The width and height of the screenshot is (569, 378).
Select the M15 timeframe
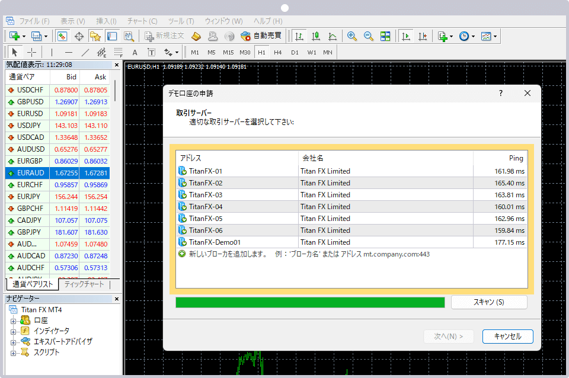(x=228, y=52)
